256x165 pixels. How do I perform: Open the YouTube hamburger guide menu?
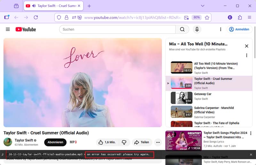tap(8, 29)
